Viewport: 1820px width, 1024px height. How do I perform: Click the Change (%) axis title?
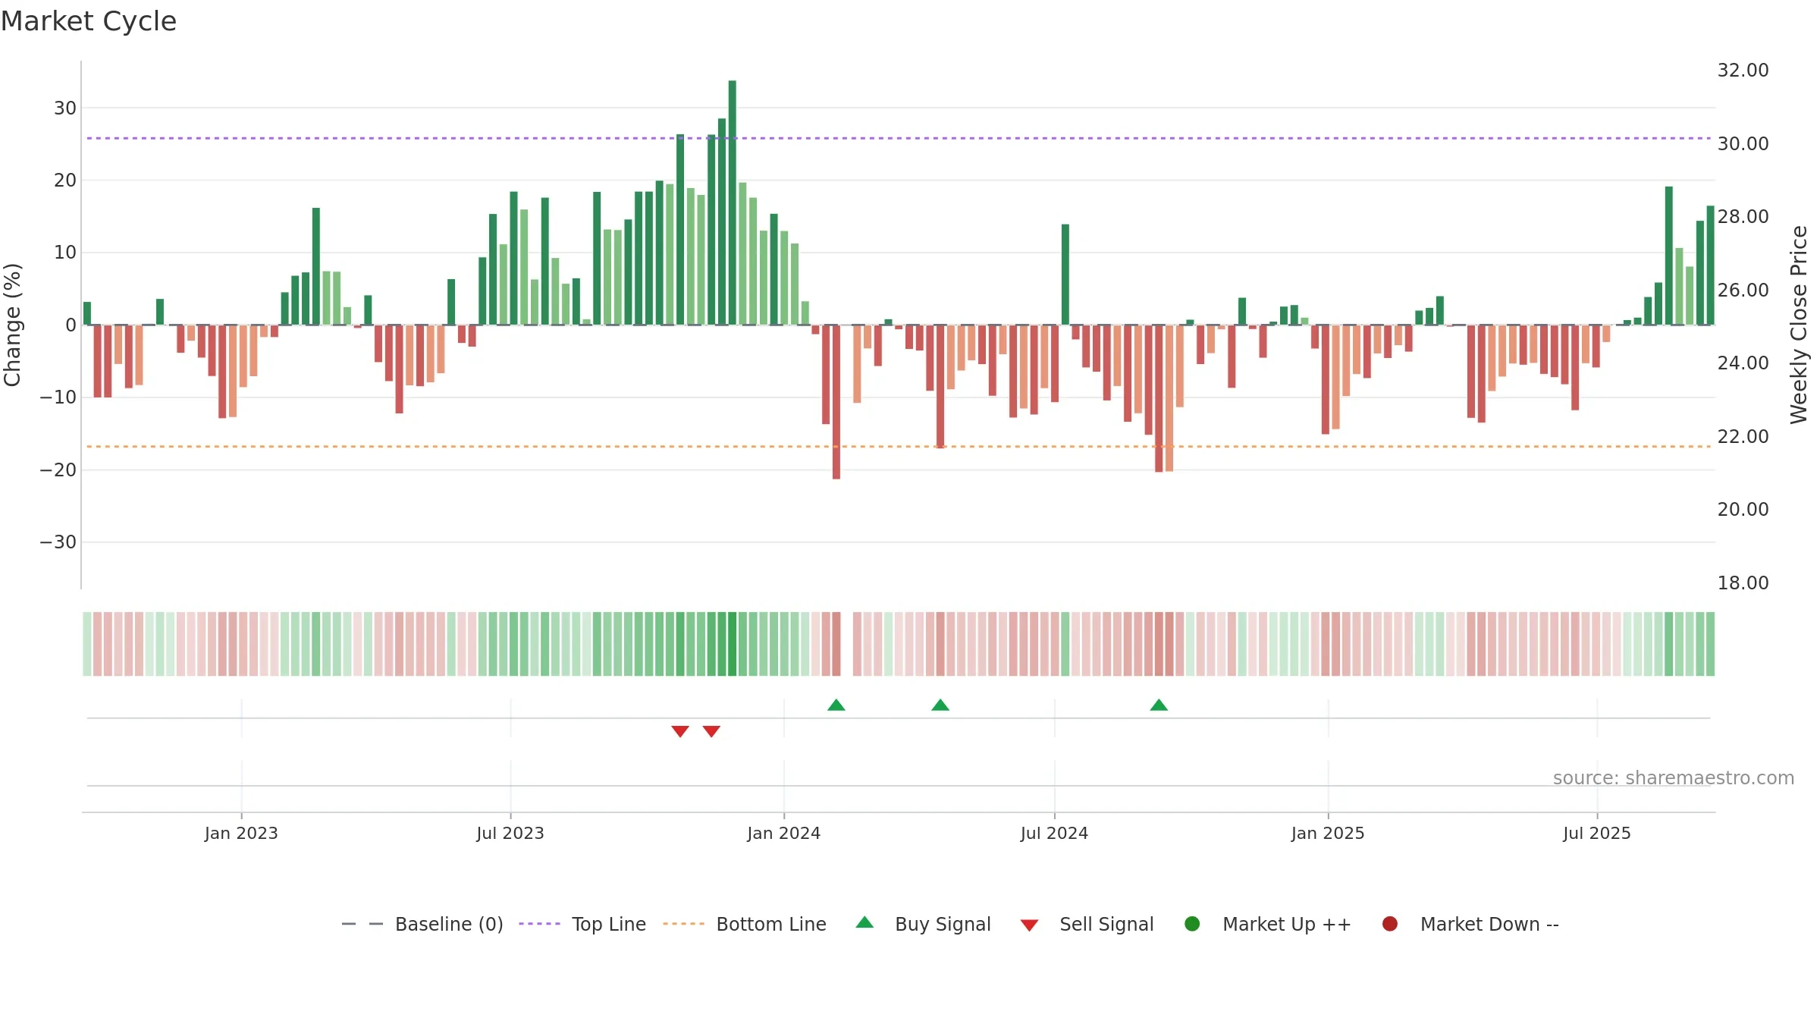(x=12, y=325)
